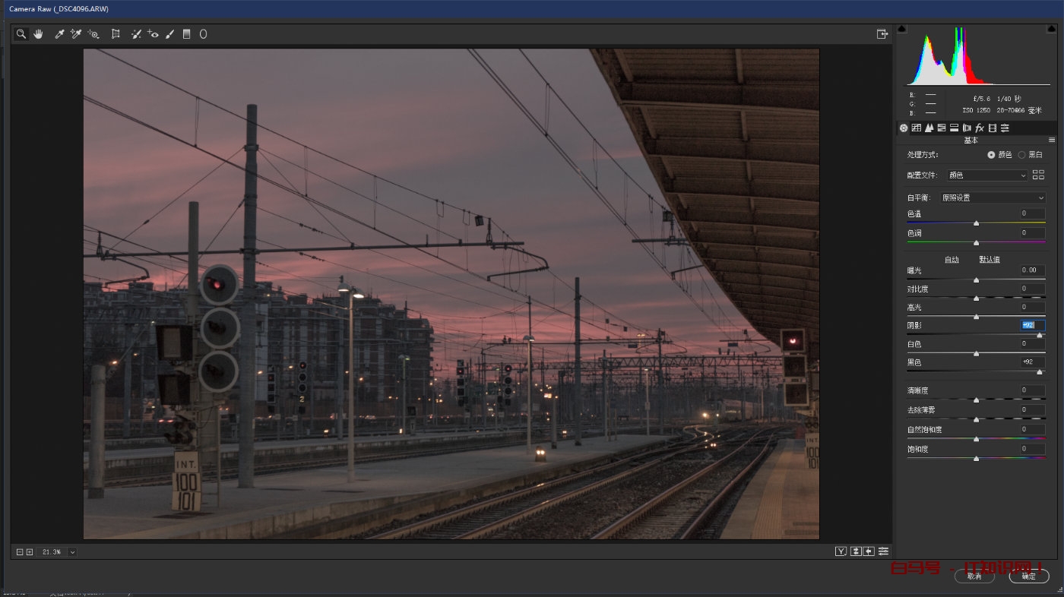Select the White Balance eyedropper tool
The height and width of the screenshot is (597, 1064).
59,34
